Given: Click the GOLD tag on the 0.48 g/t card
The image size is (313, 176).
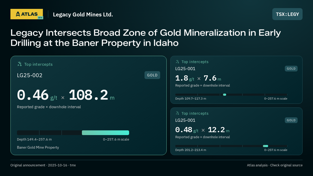Looking at the screenshot, I should coord(291,120).
